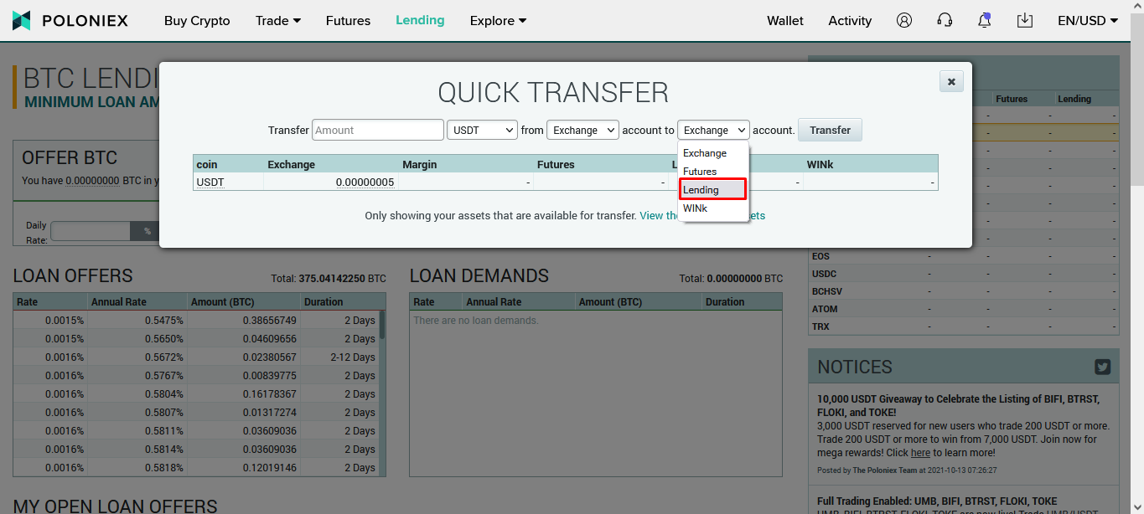Click the WINk column header in transfer table
The width and height of the screenshot is (1144, 514).
tap(820, 165)
